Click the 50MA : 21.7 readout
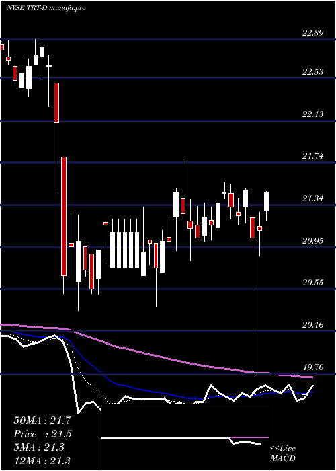The width and height of the screenshot is (336, 471). tap(42, 421)
